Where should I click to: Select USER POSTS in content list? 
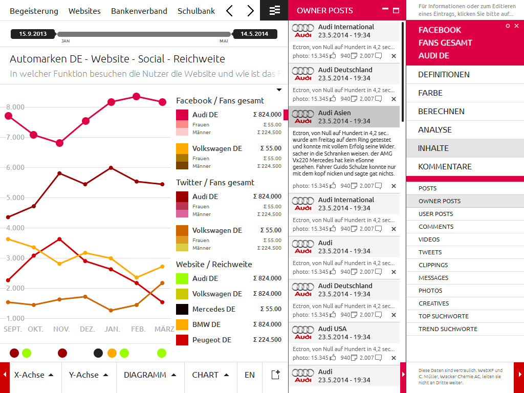(465, 214)
